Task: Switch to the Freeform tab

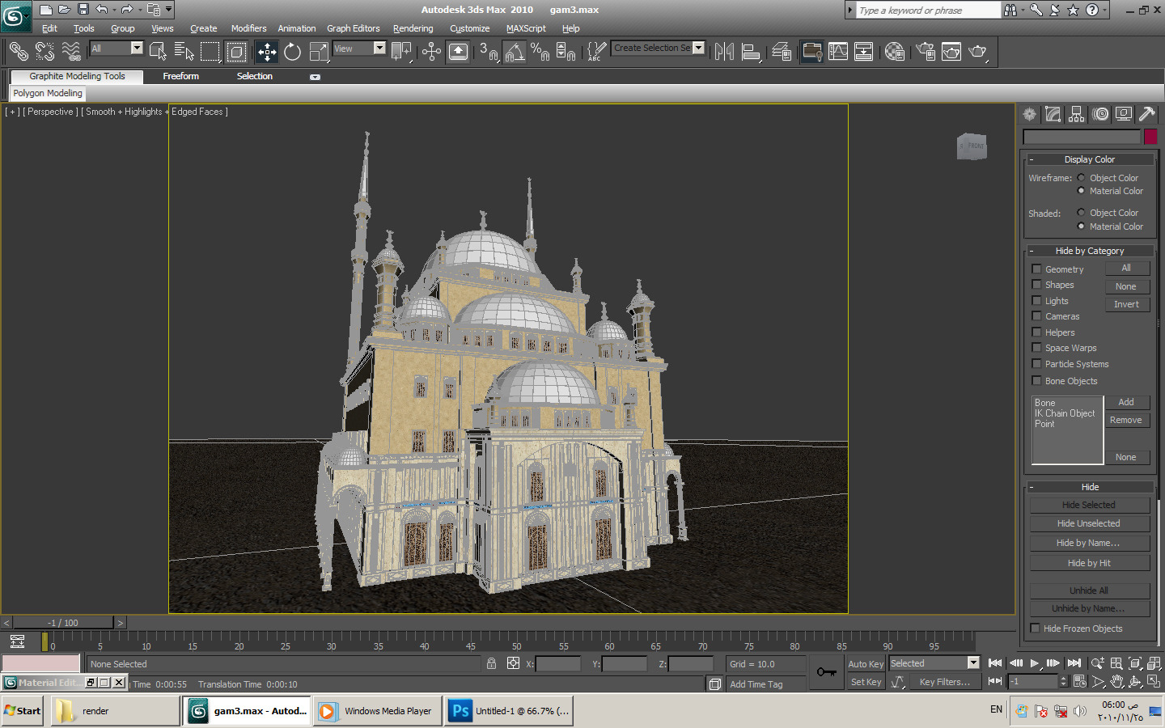Action: coord(180,76)
